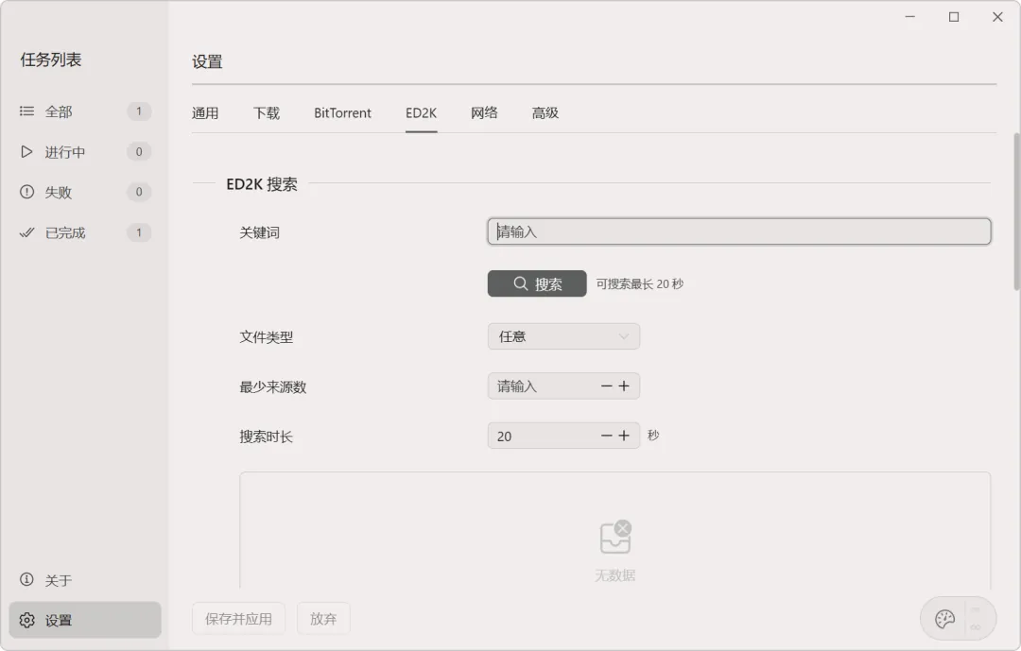Open the 高级 tab
This screenshot has width=1021, height=651.
pos(545,113)
